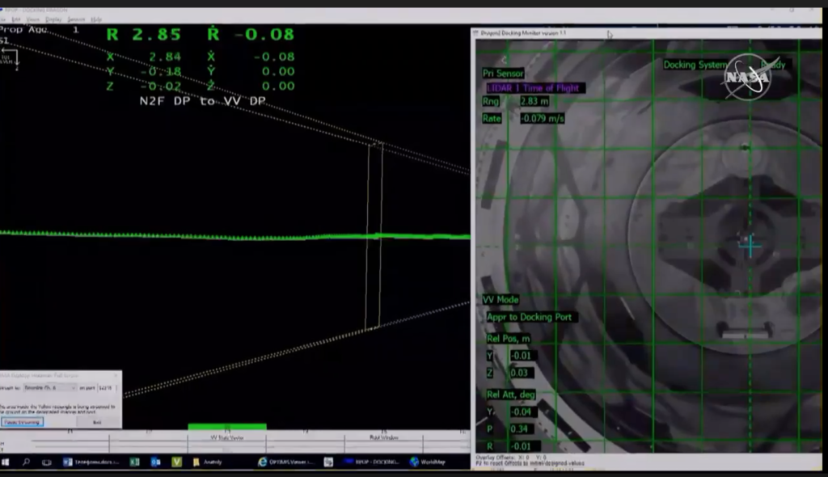The height and width of the screenshot is (477, 828).
Task: Open Task View on taskbar
Action: (46, 462)
